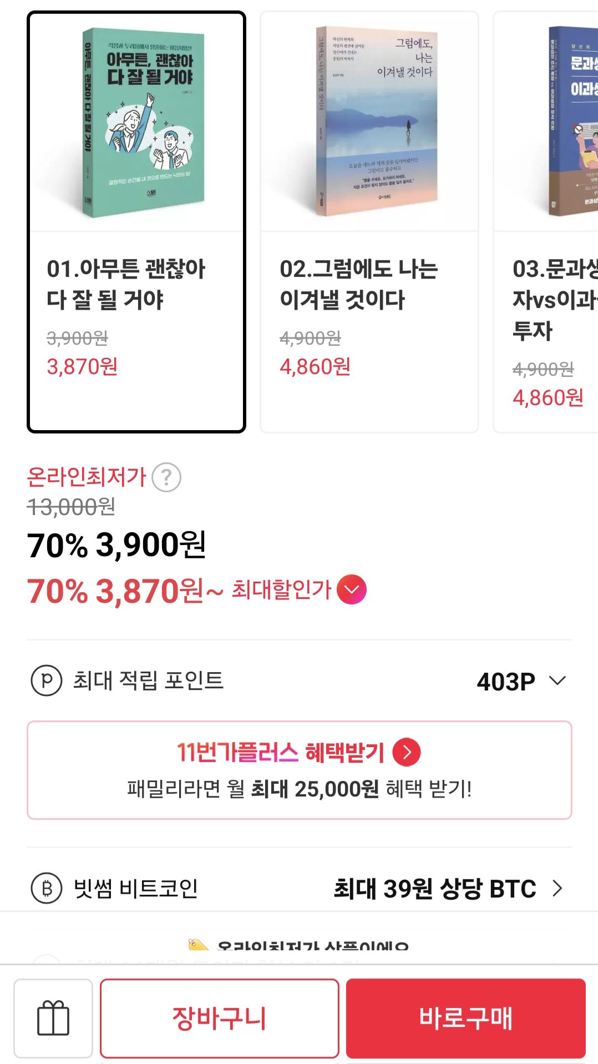Viewport: 598px width, 1064px height.
Task: Buy now with 바로구매 button
Action: (466, 1018)
